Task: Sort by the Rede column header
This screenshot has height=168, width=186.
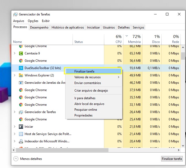Action: click(x=171, y=40)
